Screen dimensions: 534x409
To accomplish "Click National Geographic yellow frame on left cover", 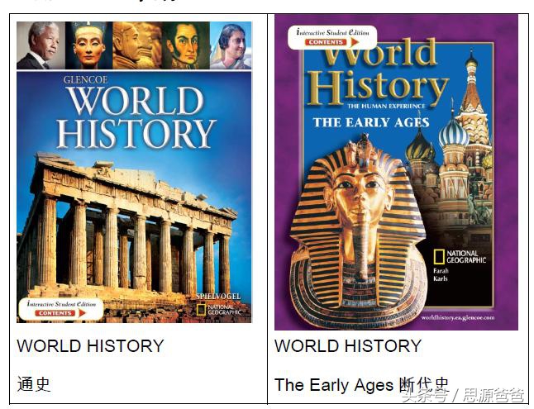I will coord(201,310).
